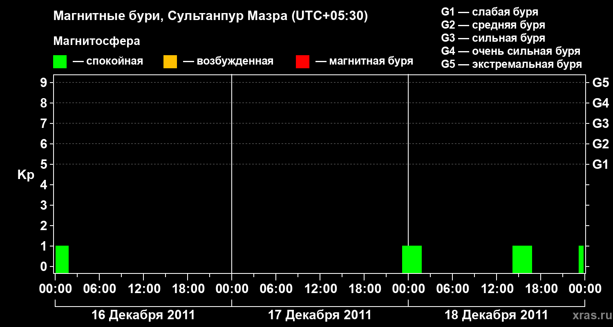Click the '— спокойная' legend label
The width and height of the screenshot is (613, 327).
click(x=108, y=62)
